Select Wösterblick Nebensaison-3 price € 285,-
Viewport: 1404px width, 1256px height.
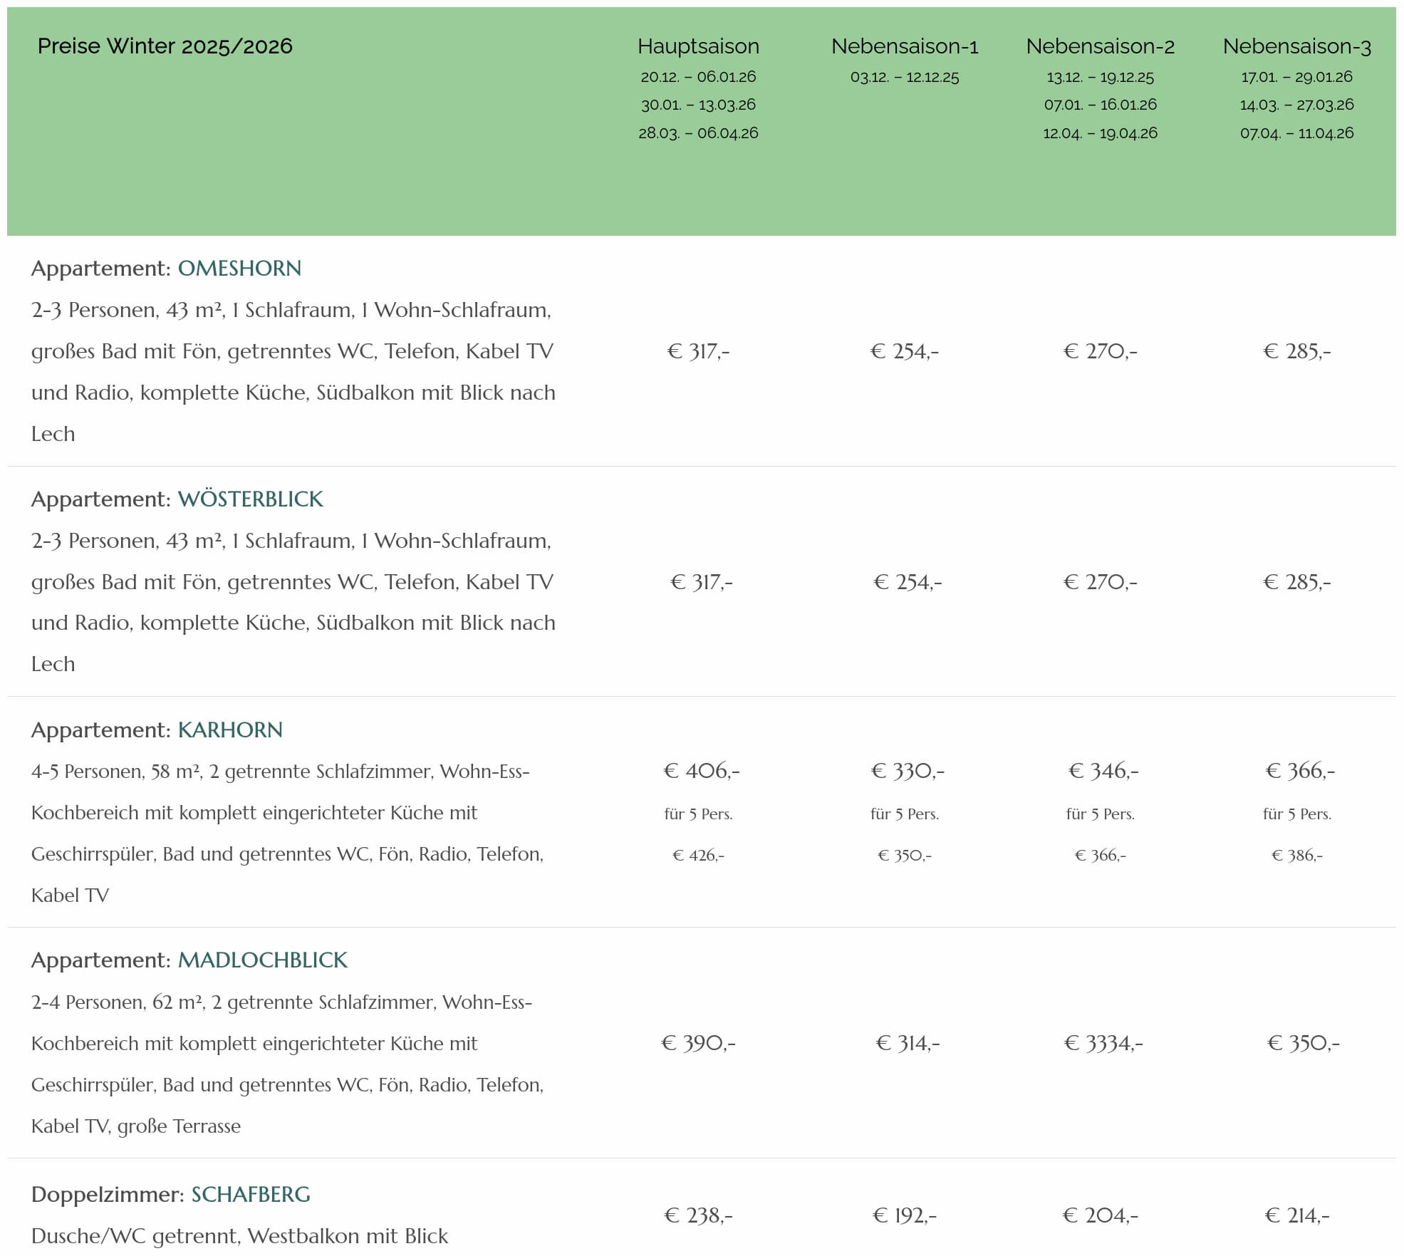point(1296,582)
